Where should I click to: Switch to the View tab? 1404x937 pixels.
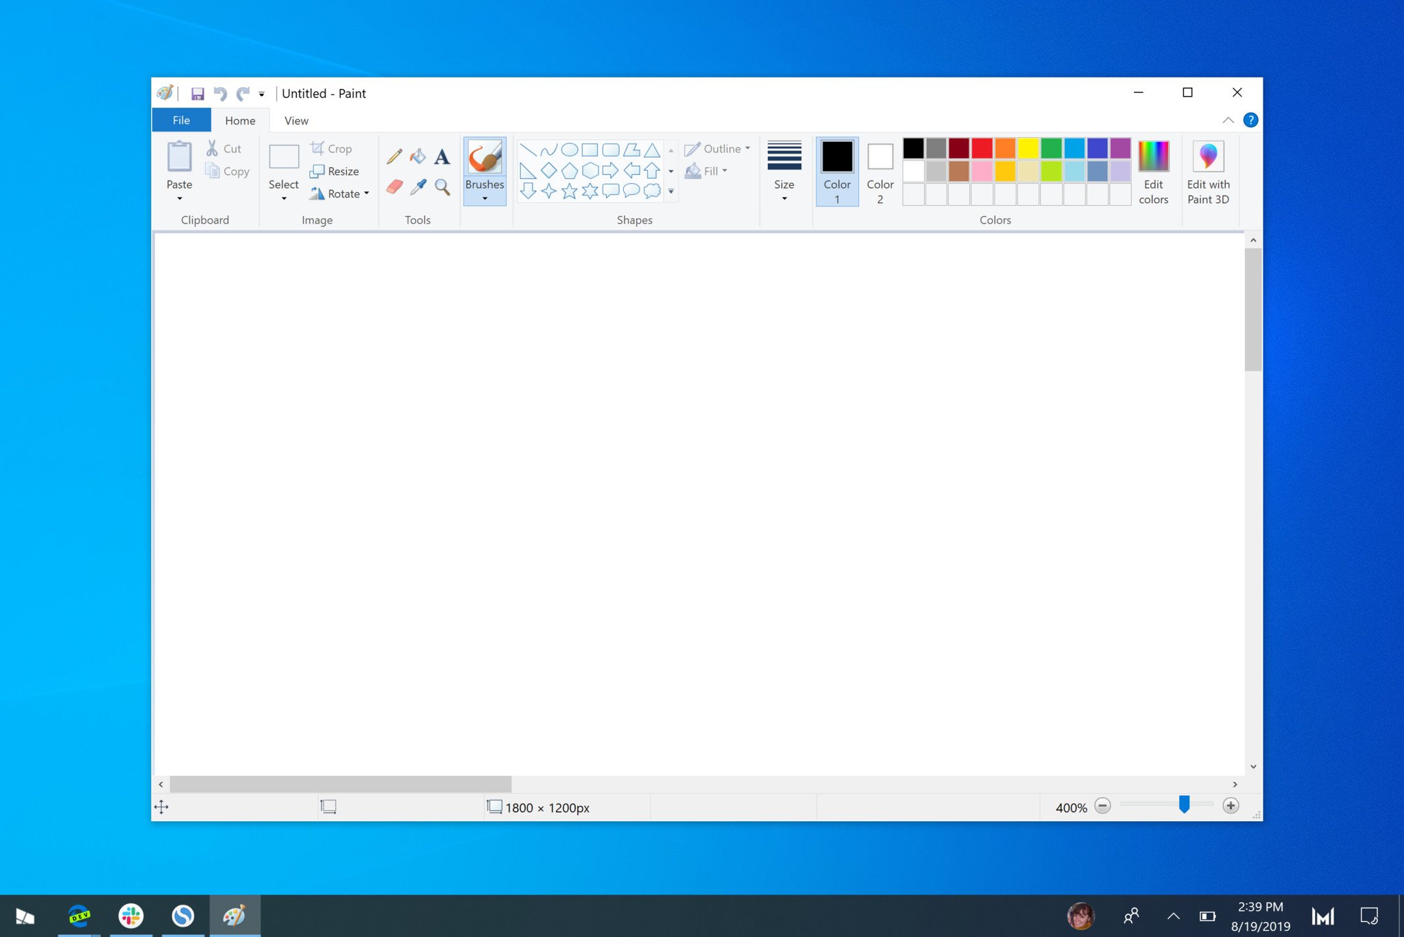point(295,119)
